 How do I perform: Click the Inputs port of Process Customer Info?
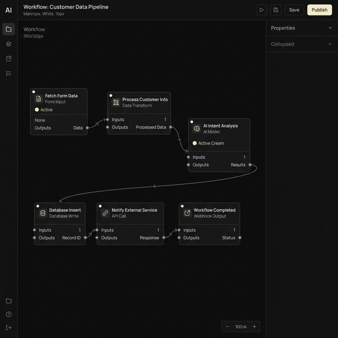click(x=107, y=119)
